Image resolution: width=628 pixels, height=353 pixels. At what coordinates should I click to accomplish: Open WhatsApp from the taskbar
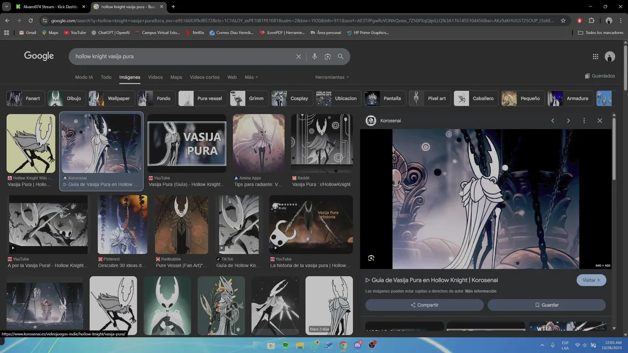(x=314, y=345)
